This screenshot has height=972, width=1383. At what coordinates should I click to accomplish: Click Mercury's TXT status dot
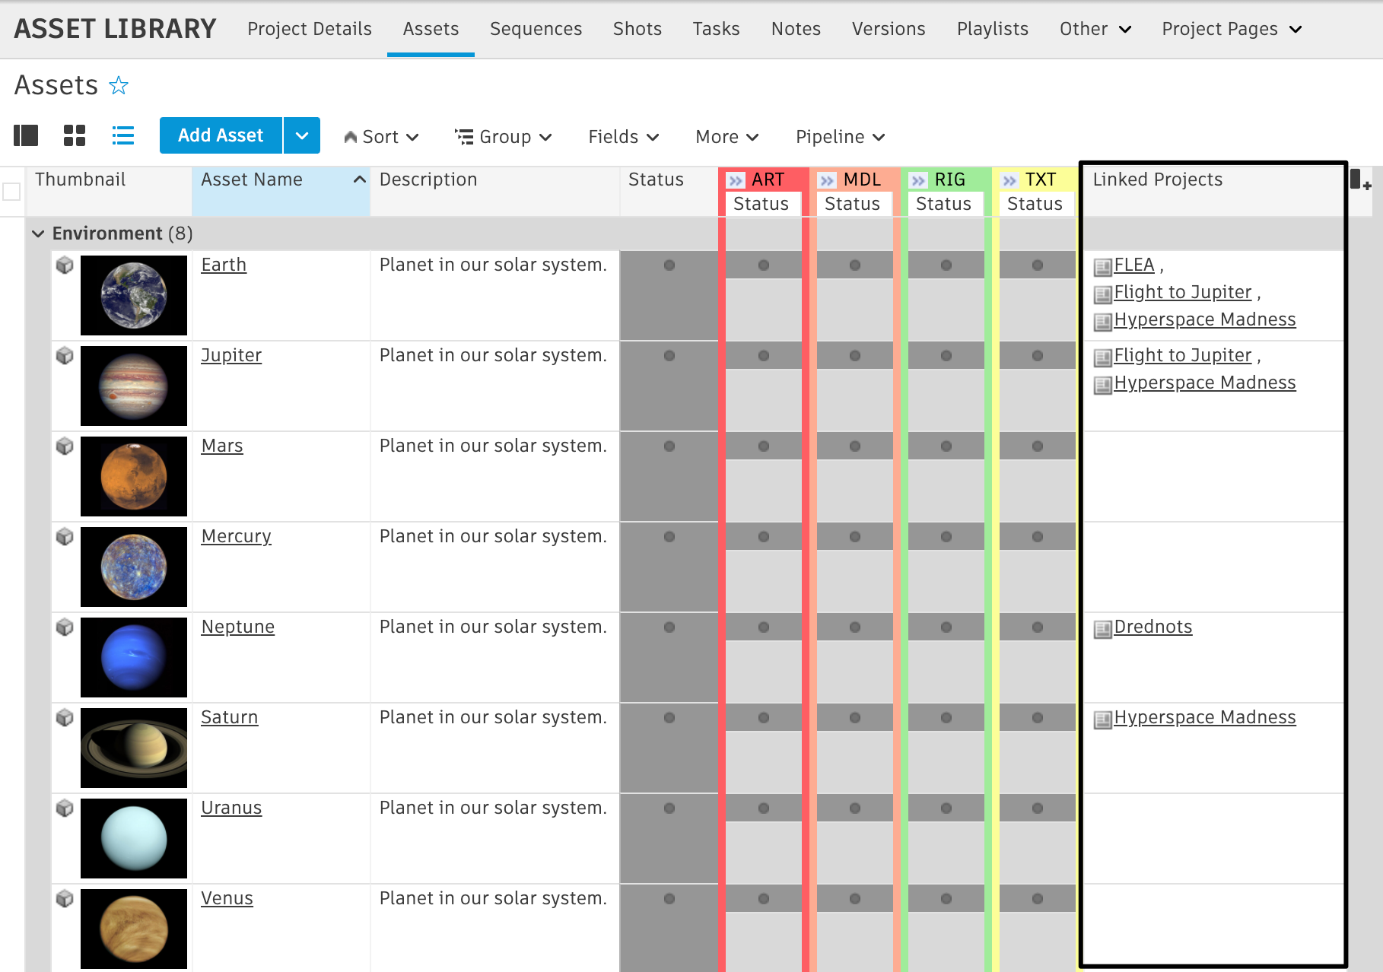coord(1038,537)
